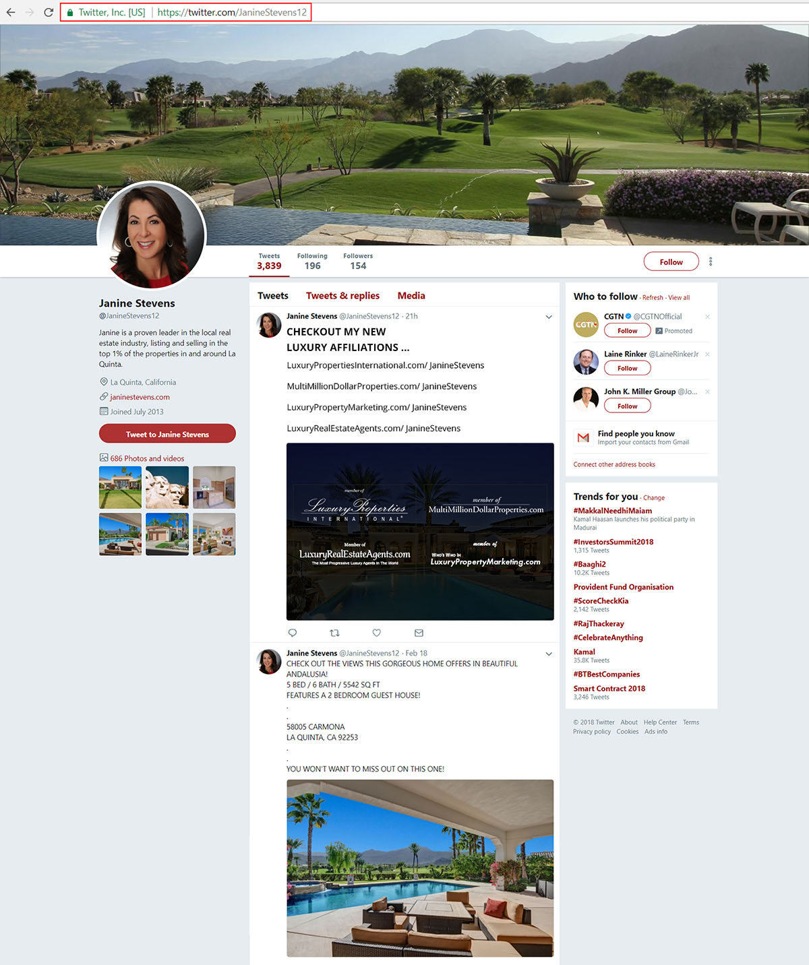Screen dimensions: 809x965
Task: Click the Gmail icon in Find people you know
Action: [583, 437]
